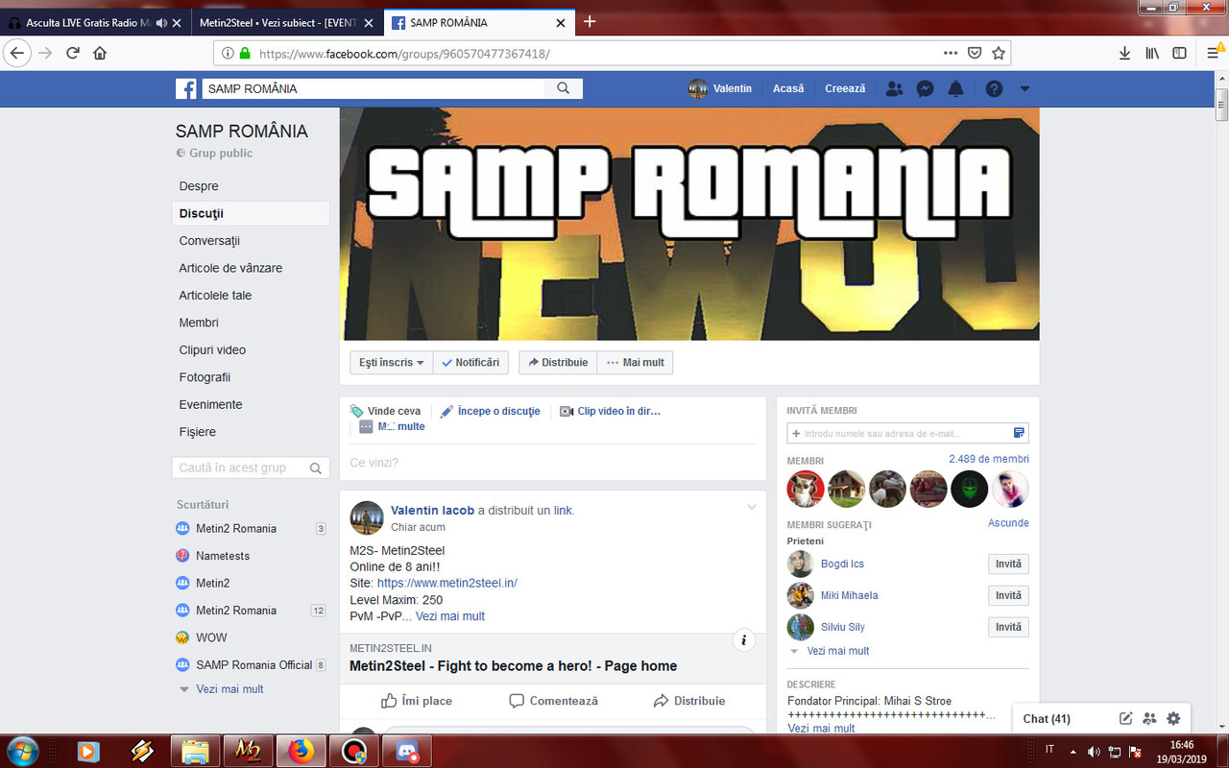Switch to the Metin2Steel browser tab

point(278,21)
